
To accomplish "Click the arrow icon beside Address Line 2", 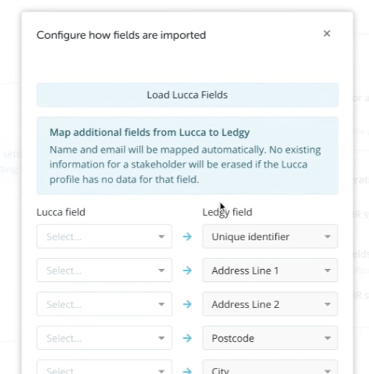I will pyautogui.click(x=187, y=304).
